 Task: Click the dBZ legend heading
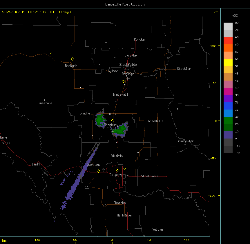[x=235, y=16]
